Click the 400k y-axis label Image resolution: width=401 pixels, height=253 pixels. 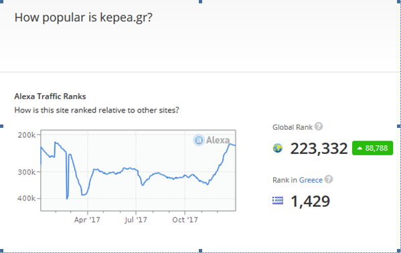pos(27,198)
